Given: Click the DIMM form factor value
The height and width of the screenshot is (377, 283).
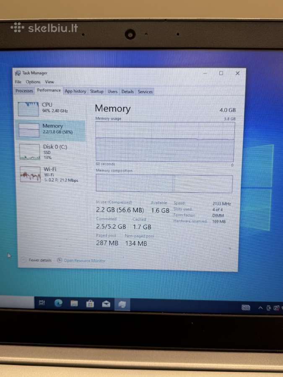Looking at the screenshot, I should [218, 215].
